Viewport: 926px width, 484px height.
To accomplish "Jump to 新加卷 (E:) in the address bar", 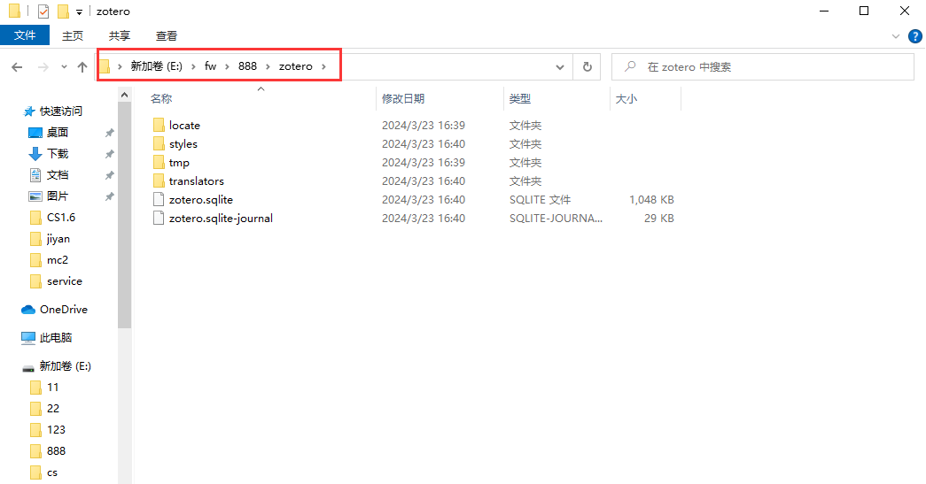I will 157,66.
